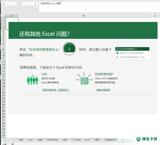Image resolution: width=160 pixels, height=145 pixels.
Task: Click the title 还有其他 Excel 问题?
Action: point(44,34)
